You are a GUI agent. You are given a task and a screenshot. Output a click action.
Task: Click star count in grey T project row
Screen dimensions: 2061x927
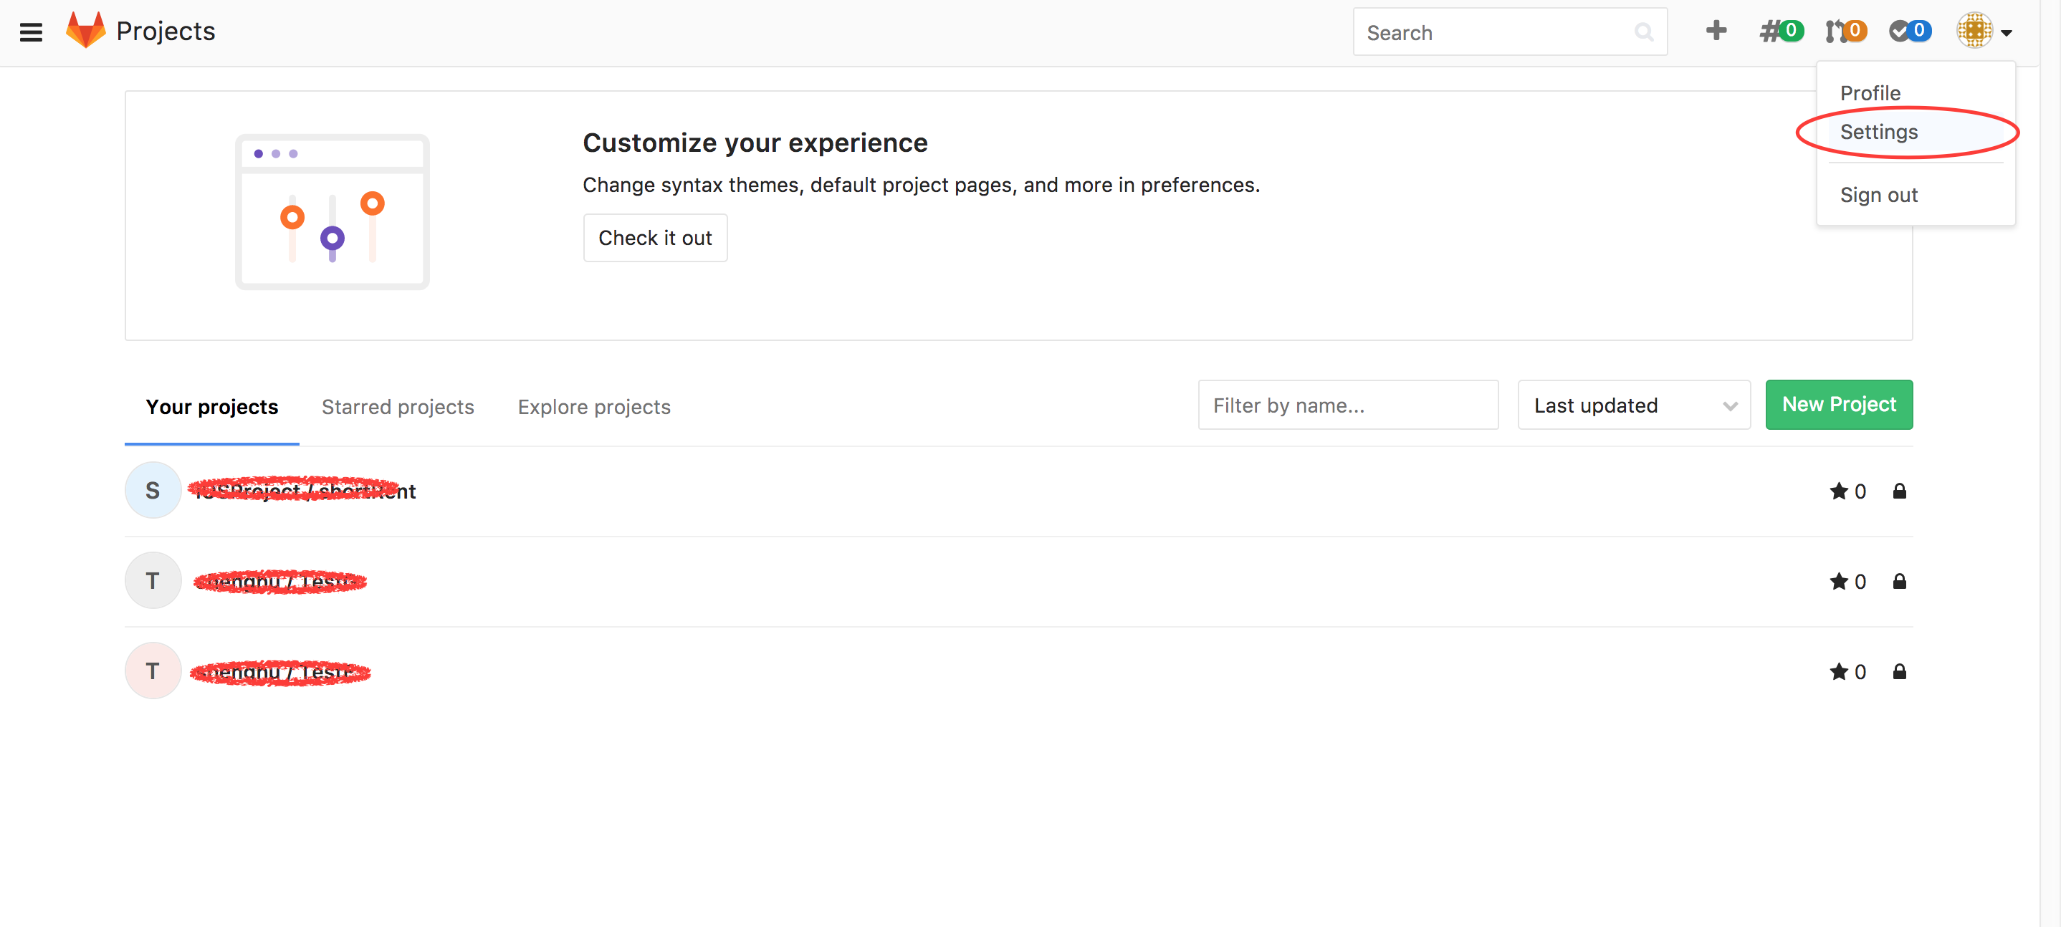(x=1848, y=582)
